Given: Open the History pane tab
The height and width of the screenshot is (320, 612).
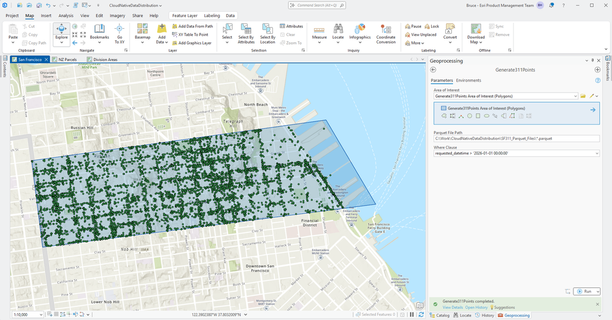Looking at the screenshot, I should coord(484,315).
